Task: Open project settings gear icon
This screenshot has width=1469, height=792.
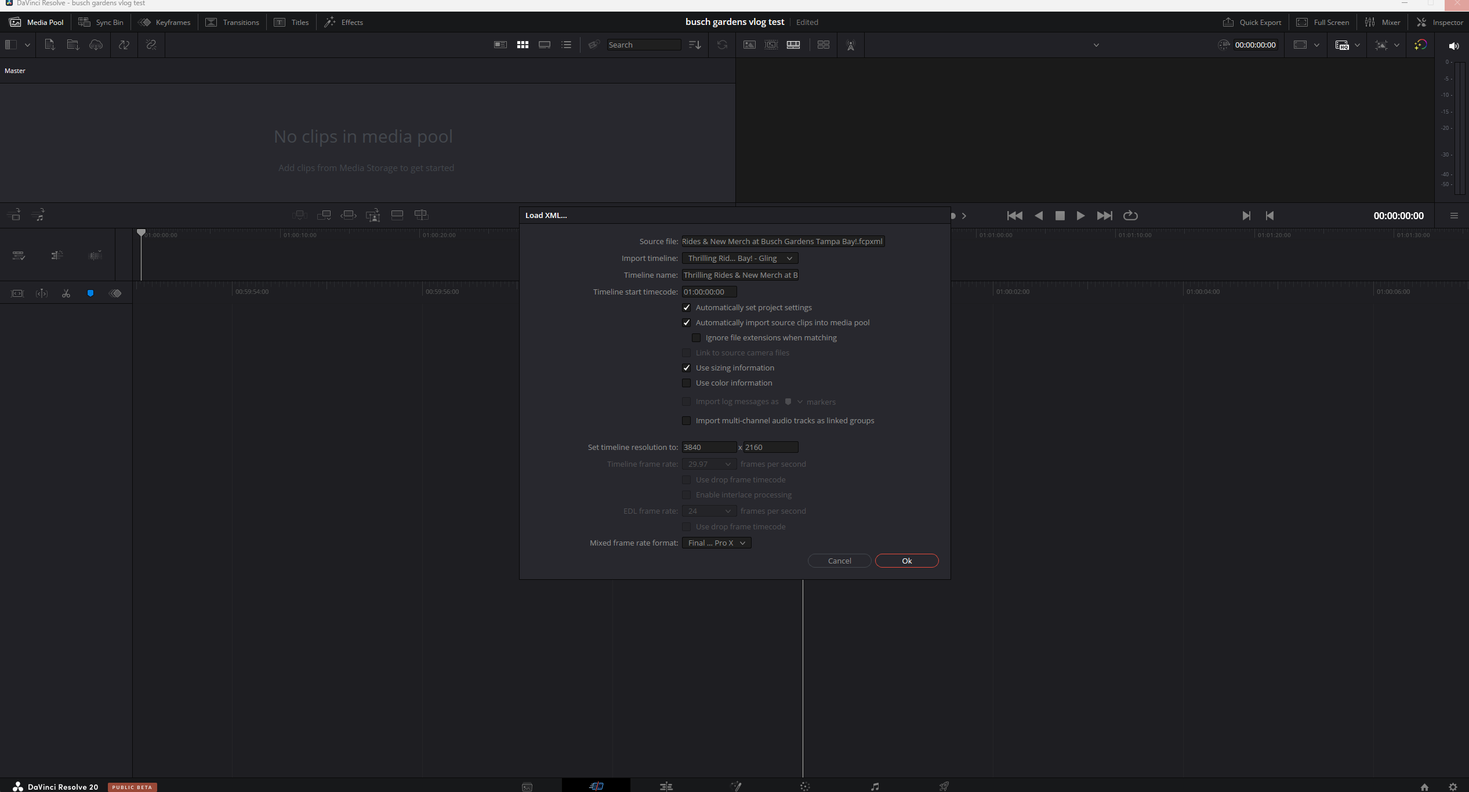Action: click(1453, 787)
